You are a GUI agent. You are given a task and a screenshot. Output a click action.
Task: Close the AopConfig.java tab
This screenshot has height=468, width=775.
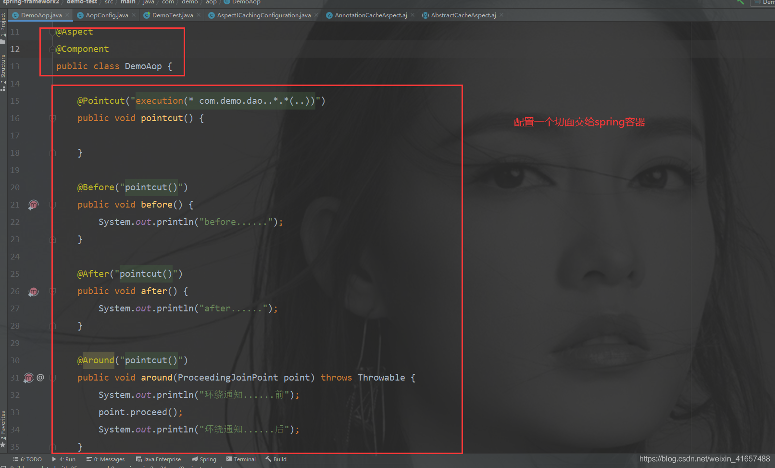[x=134, y=15]
